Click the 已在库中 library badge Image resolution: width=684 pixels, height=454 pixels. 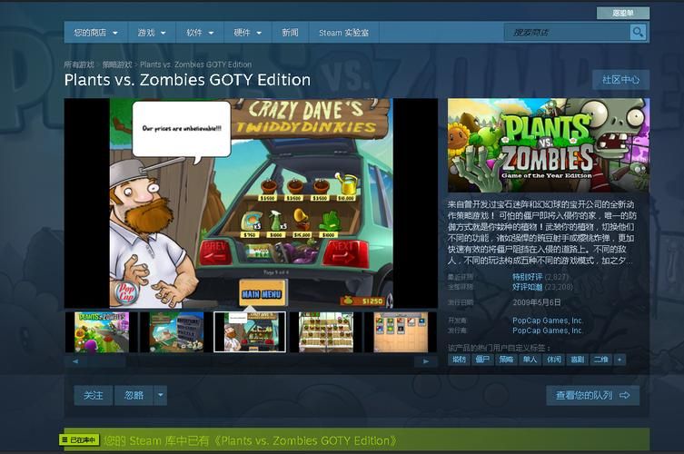pyautogui.click(x=79, y=440)
